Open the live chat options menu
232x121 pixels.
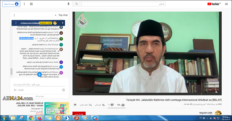14,15
